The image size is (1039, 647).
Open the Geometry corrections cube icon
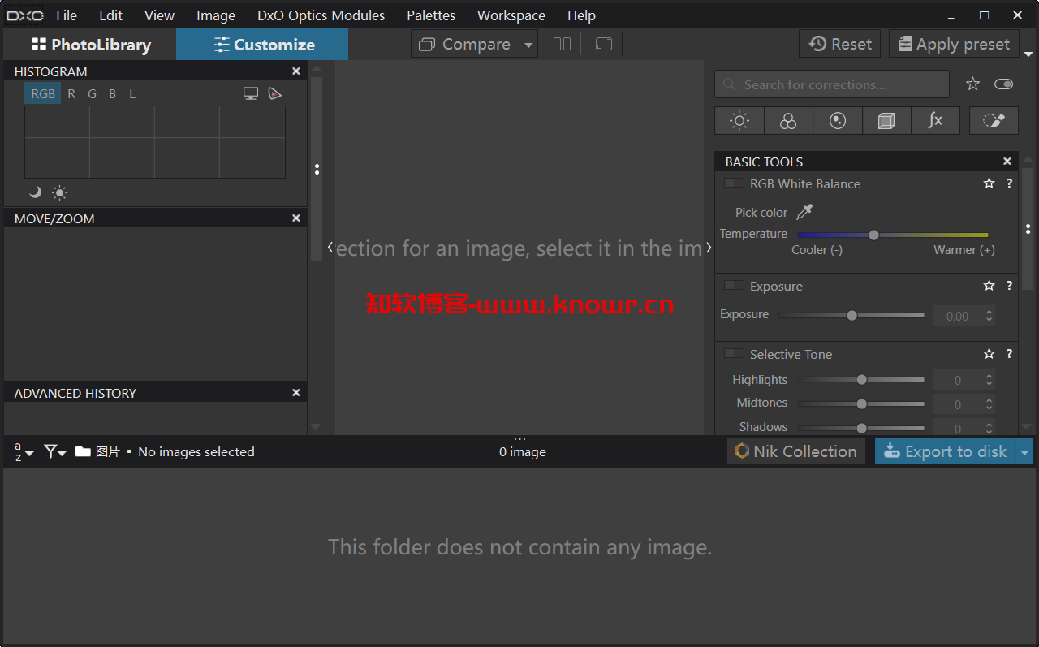pyautogui.click(x=886, y=121)
